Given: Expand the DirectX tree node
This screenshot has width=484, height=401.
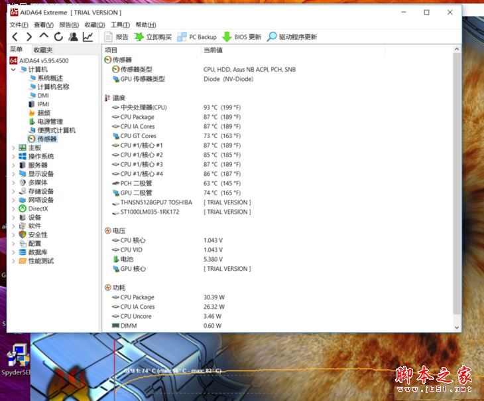Looking at the screenshot, I should tap(13, 208).
